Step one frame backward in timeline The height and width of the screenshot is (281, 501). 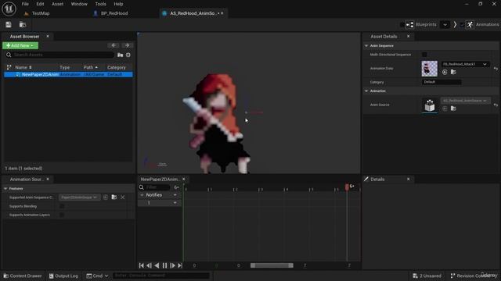click(150, 265)
